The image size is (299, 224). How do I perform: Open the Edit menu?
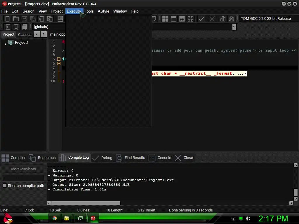(15, 11)
